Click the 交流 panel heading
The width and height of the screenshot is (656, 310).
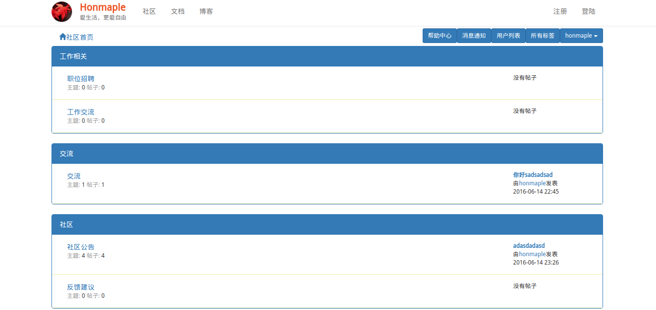(327, 154)
